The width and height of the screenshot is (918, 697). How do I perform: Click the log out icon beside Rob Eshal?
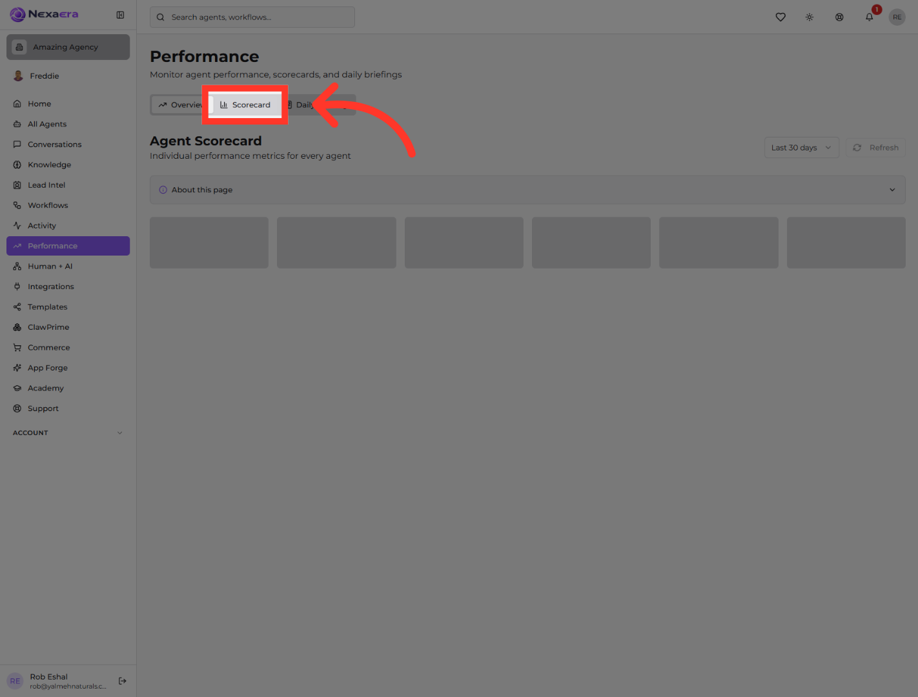coord(123,681)
